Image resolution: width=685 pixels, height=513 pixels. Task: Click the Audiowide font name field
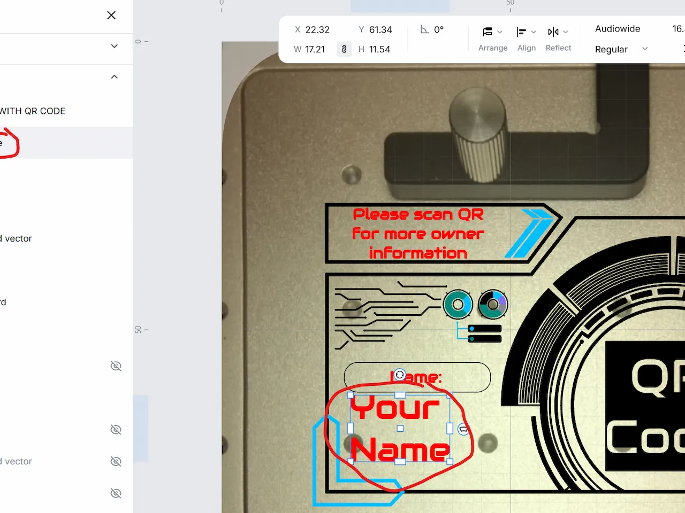pos(618,29)
